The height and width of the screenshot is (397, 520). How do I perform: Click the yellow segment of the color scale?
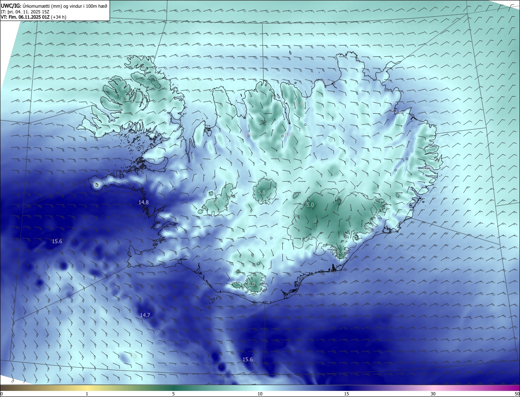(x=87, y=388)
